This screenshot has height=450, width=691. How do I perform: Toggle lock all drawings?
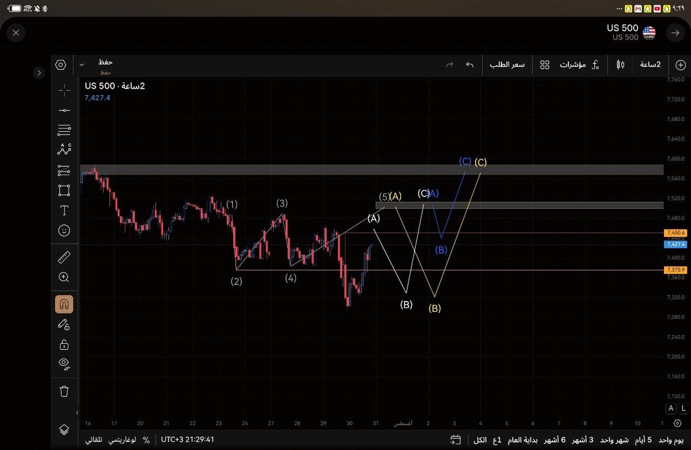click(x=64, y=344)
